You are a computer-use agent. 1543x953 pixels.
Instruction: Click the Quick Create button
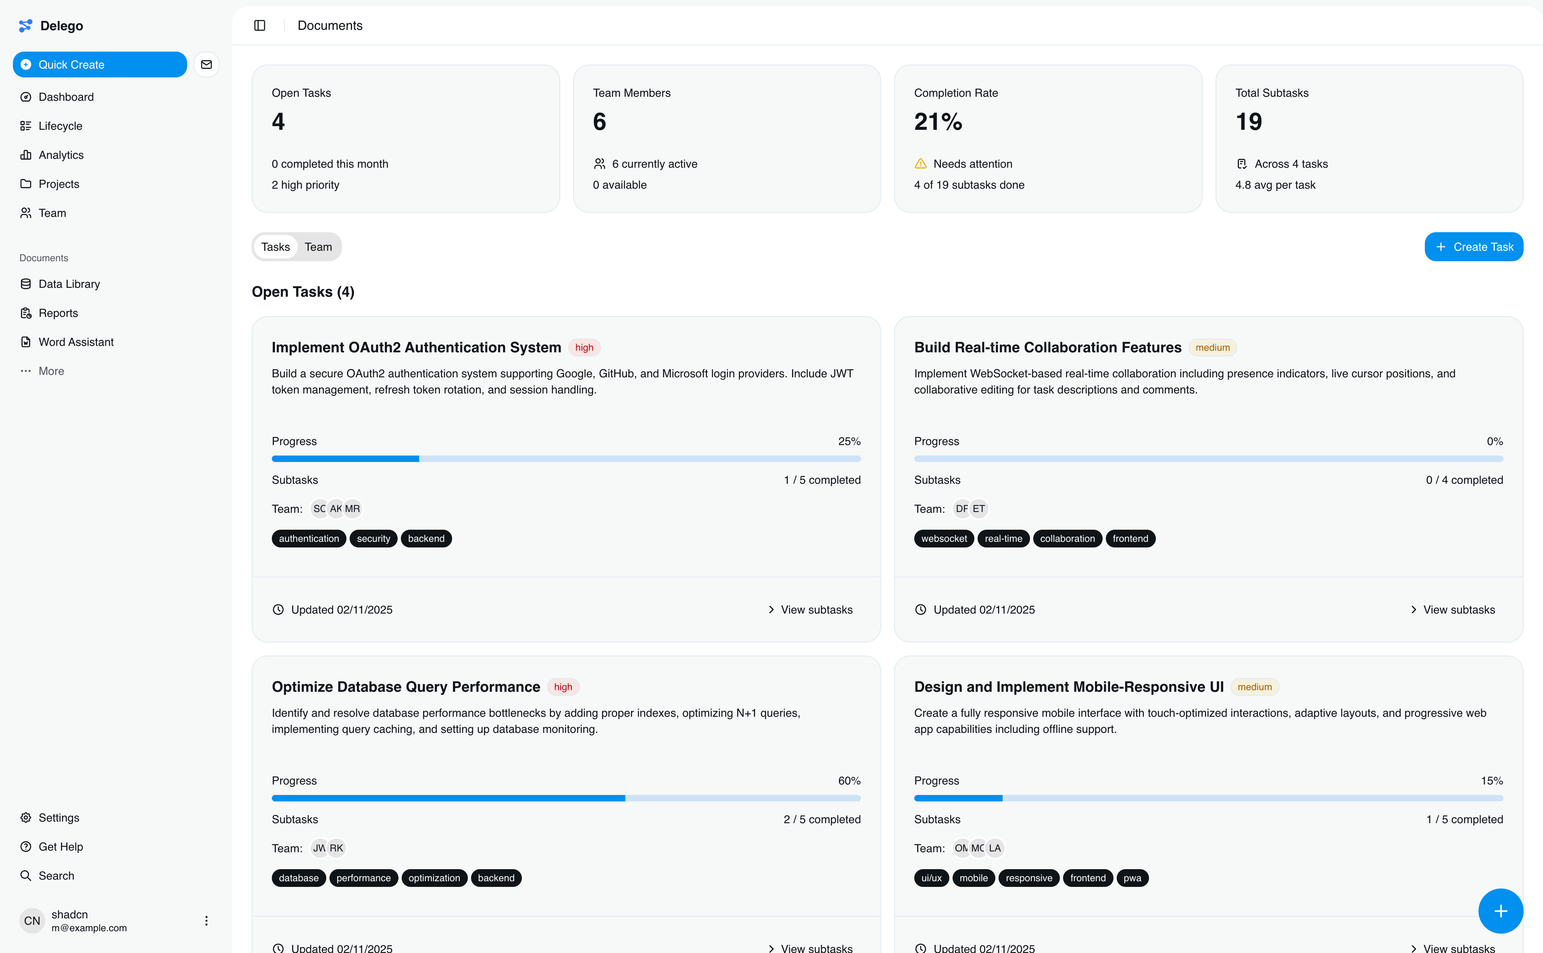tap(100, 64)
